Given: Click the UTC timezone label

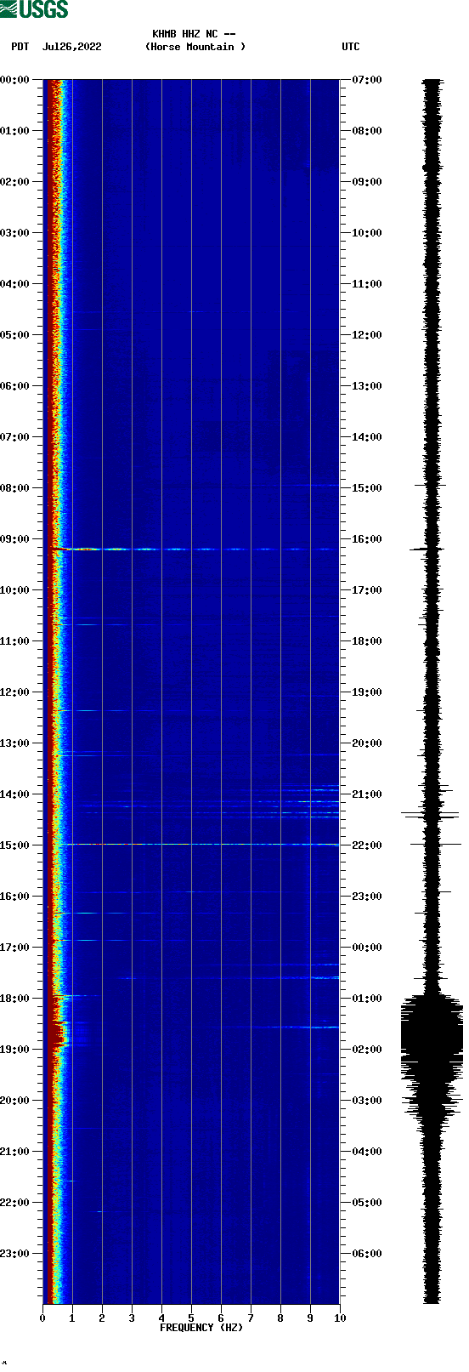Looking at the screenshot, I should [351, 47].
